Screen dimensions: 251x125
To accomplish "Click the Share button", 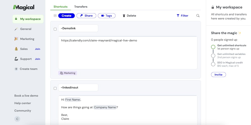I will coord(86,15).
